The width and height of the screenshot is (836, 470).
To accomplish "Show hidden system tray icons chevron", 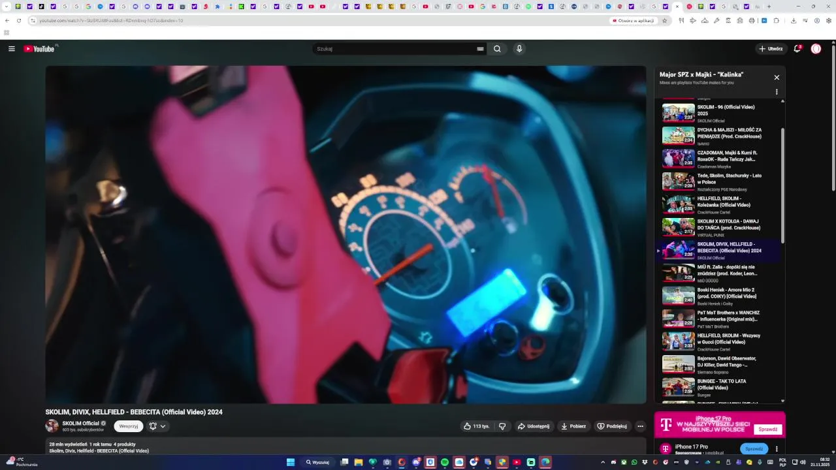I will [x=603, y=462].
